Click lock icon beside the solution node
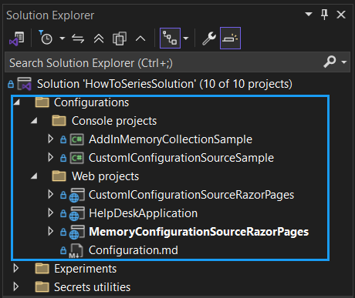355x298 pixels. (x=11, y=84)
